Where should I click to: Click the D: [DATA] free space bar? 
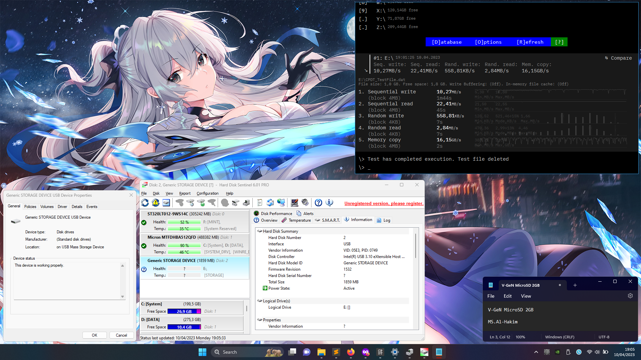point(184,327)
